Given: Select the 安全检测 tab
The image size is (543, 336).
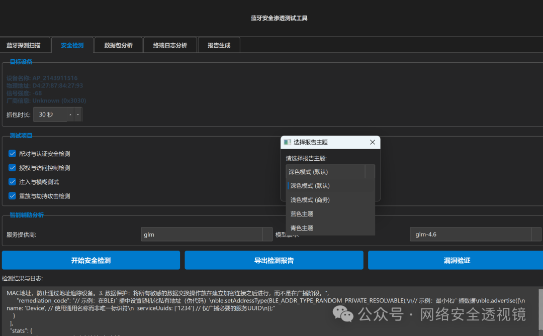Looking at the screenshot, I should (72, 45).
